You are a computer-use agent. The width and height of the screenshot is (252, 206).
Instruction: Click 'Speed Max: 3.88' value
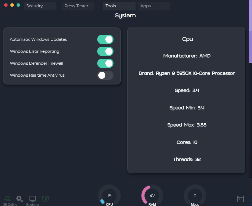pos(187,125)
